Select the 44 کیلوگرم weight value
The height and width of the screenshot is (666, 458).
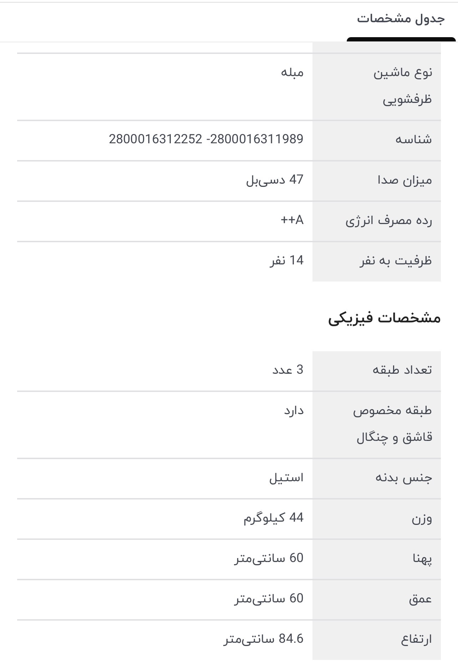(274, 517)
